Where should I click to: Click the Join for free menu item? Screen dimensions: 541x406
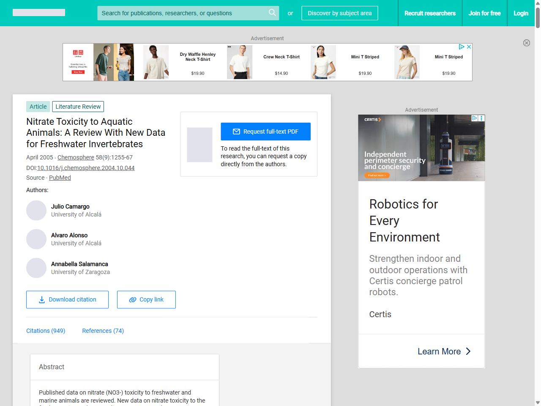click(x=484, y=13)
